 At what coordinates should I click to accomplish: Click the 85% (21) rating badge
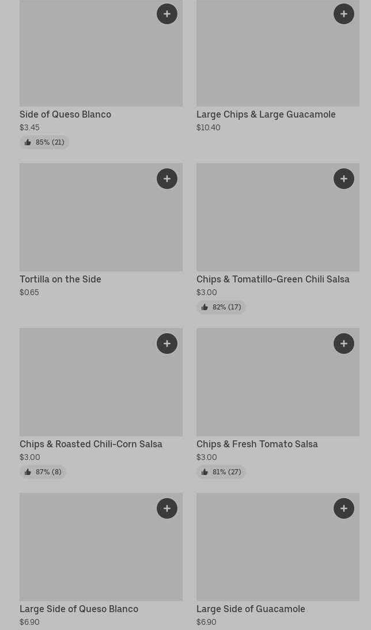tap(44, 142)
